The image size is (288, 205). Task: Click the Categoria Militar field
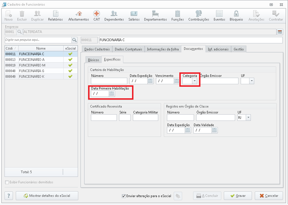(146, 117)
